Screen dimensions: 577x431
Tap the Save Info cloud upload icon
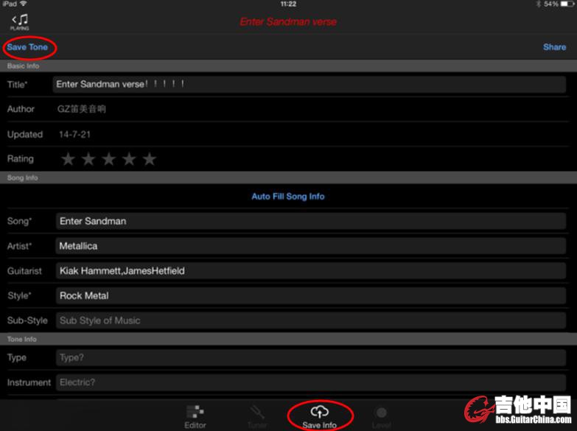point(319,412)
